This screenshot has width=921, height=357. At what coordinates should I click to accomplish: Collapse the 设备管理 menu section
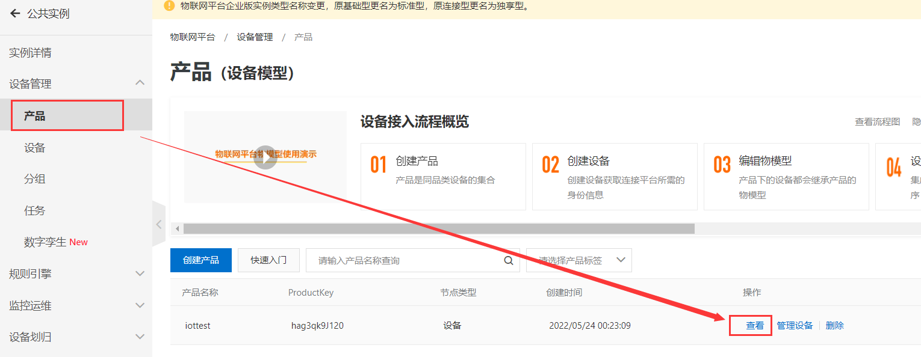click(140, 84)
